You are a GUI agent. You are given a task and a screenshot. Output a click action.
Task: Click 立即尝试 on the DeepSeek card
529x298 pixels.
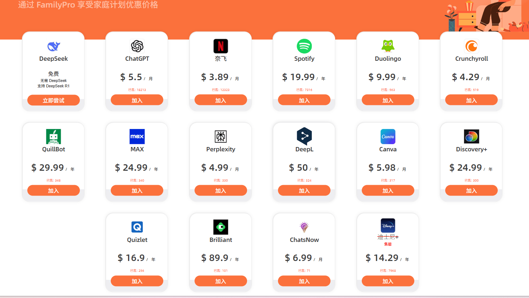53,100
